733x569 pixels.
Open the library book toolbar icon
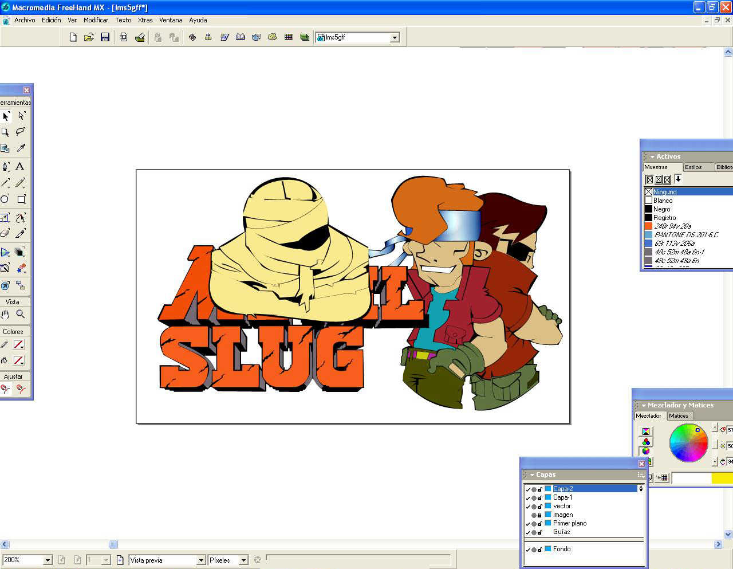tap(241, 37)
